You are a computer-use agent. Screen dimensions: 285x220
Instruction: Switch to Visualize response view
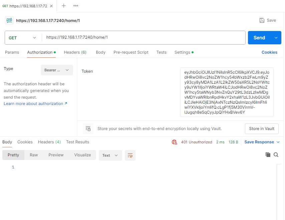point(82,155)
